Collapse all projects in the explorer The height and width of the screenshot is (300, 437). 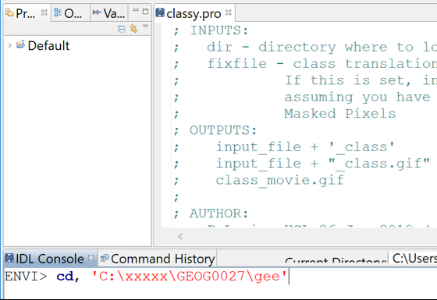click(122, 29)
